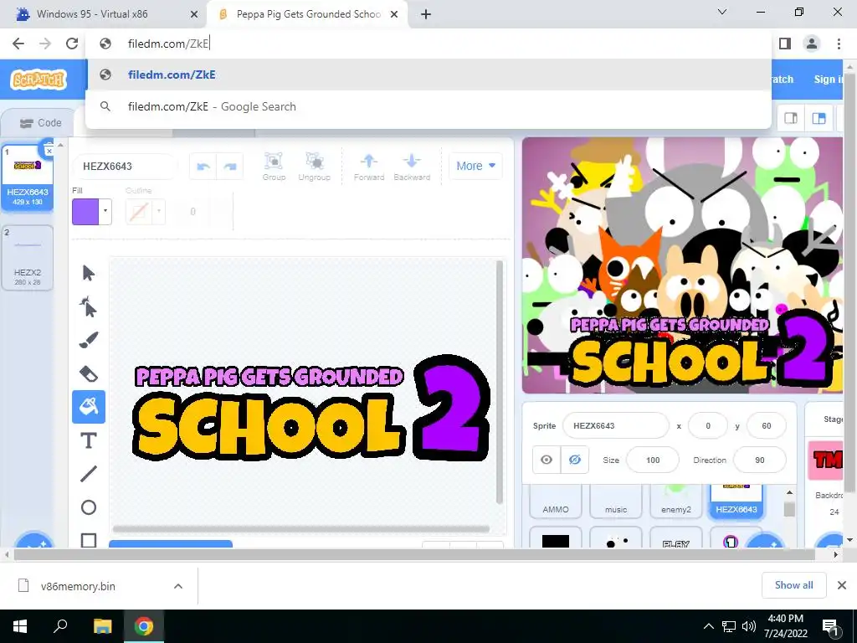
Task: Click the sprite x position field
Action: (x=708, y=425)
